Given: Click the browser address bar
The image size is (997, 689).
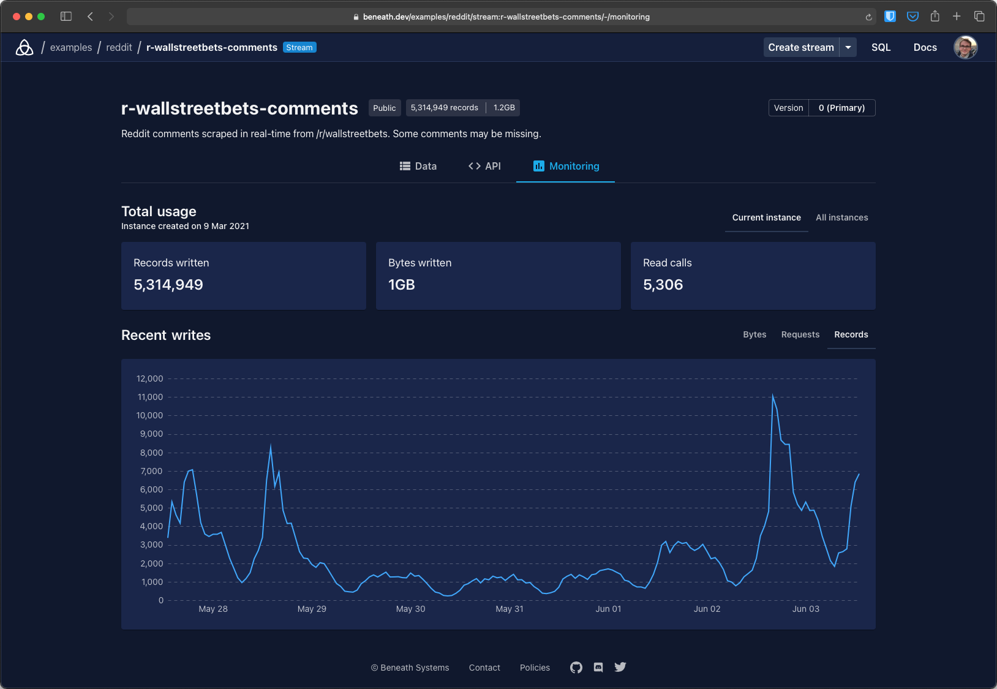Looking at the screenshot, I should pyautogui.click(x=502, y=17).
